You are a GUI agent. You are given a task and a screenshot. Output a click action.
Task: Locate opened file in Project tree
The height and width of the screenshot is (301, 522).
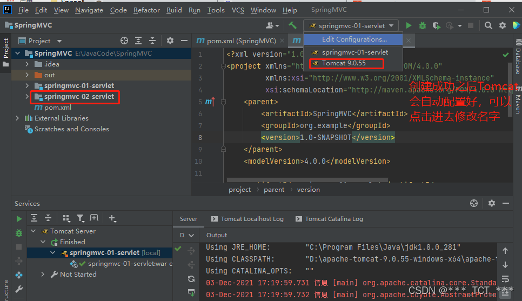tap(124, 41)
